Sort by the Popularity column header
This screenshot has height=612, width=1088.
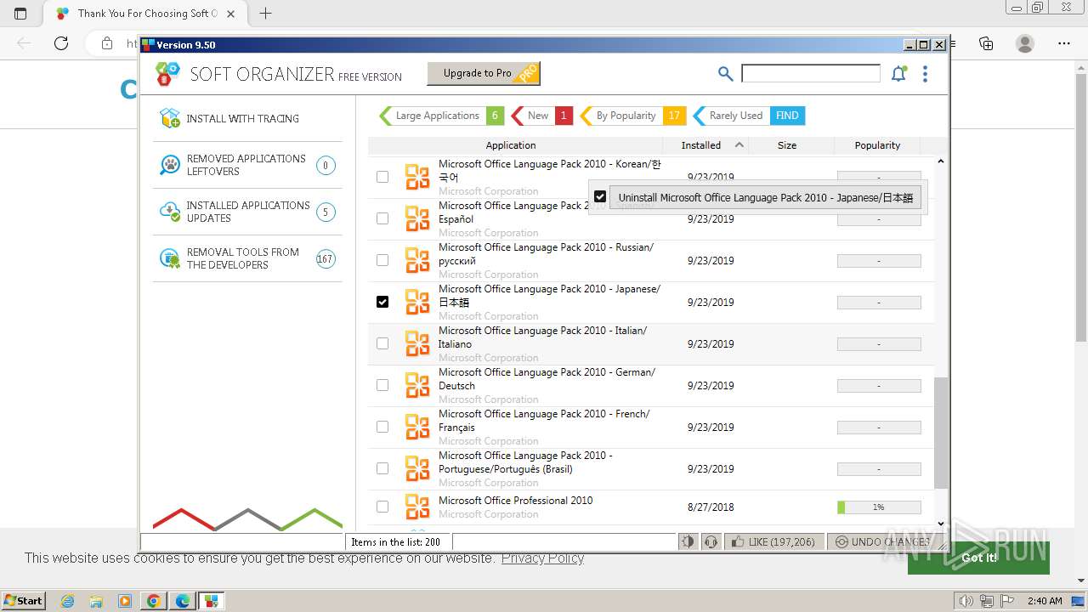[877, 145]
